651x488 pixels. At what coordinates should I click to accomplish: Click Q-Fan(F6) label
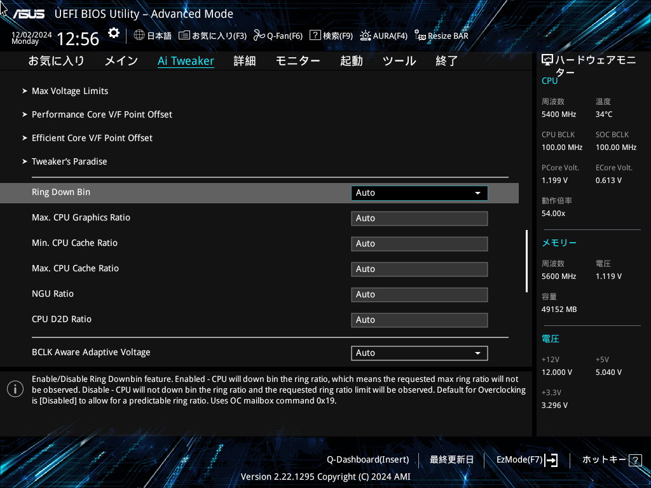click(285, 36)
